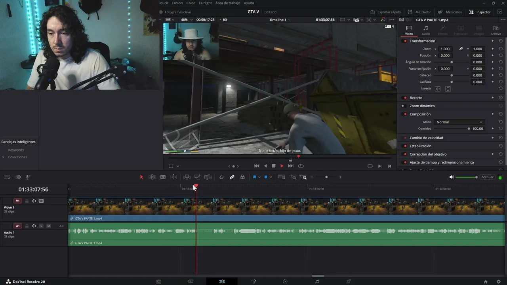Open the Color menu
The height and width of the screenshot is (285, 507).
point(191,3)
